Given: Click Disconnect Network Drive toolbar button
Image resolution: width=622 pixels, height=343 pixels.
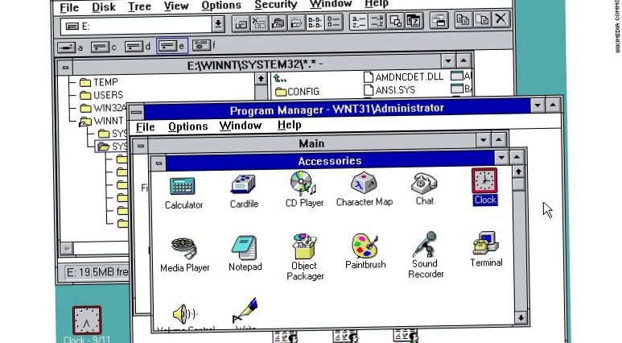Looking at the screenshot, I should click(x=259, y=23).
